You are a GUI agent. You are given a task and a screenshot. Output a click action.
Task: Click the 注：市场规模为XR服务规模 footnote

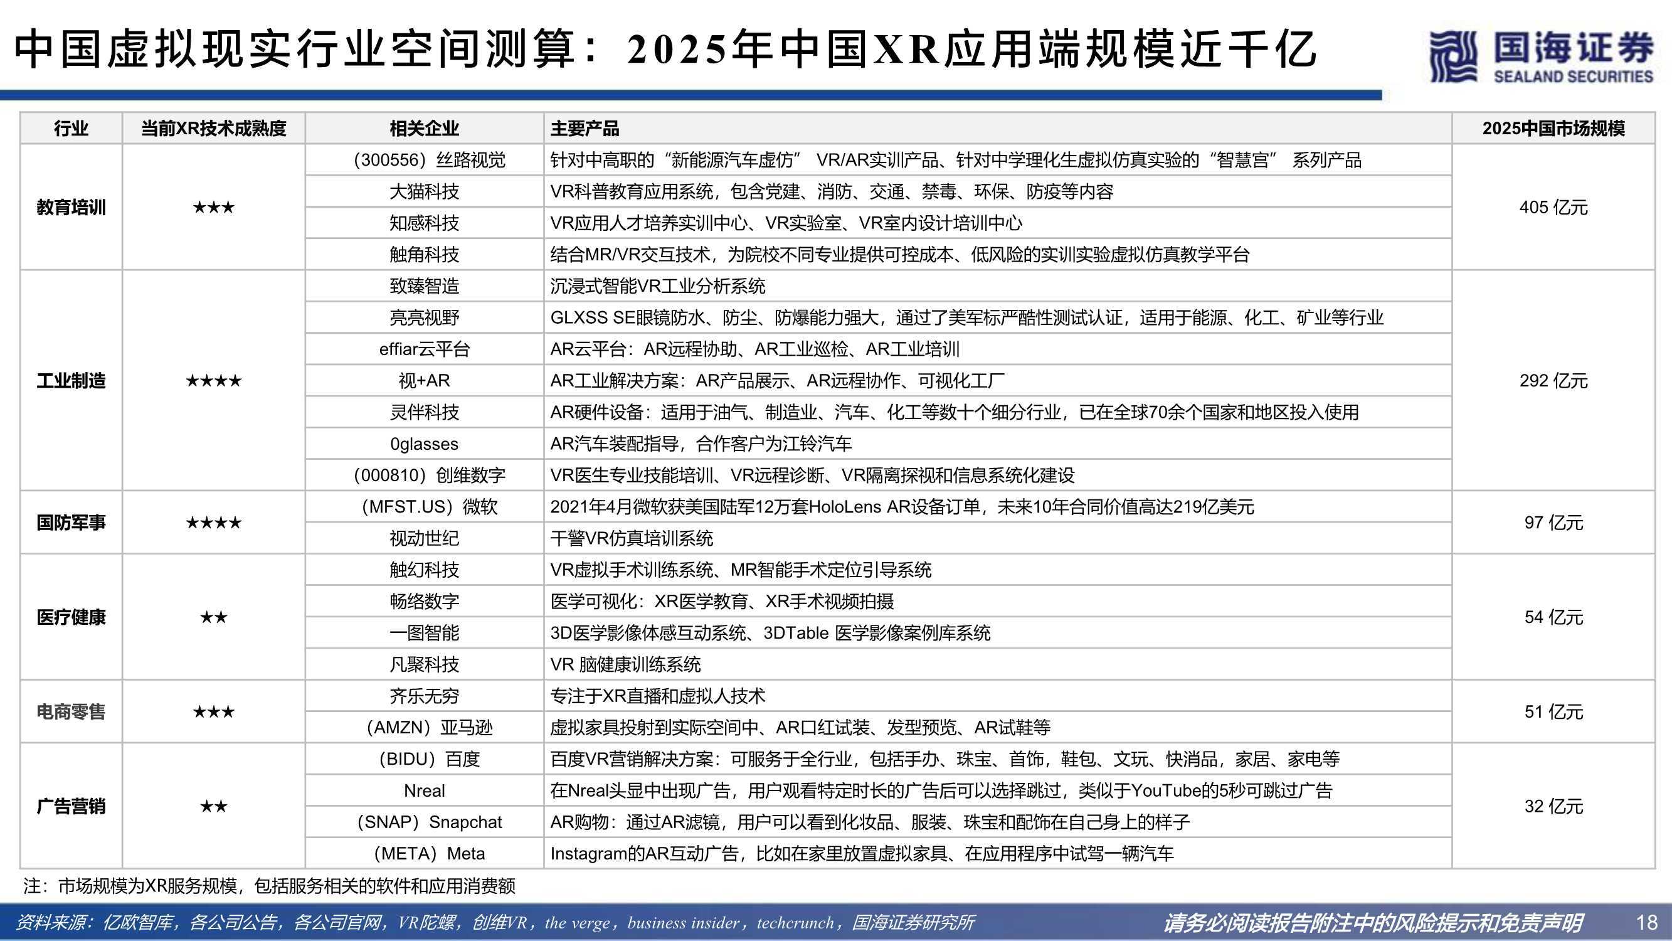coord(269,886)
